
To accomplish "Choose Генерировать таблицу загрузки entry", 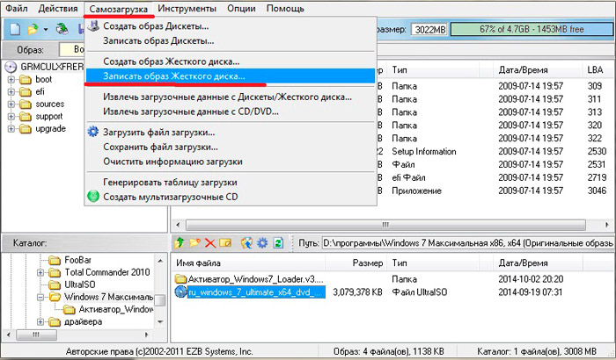I will [x=231, y=183].
